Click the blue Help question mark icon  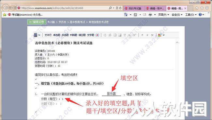[x=200, y=14]
